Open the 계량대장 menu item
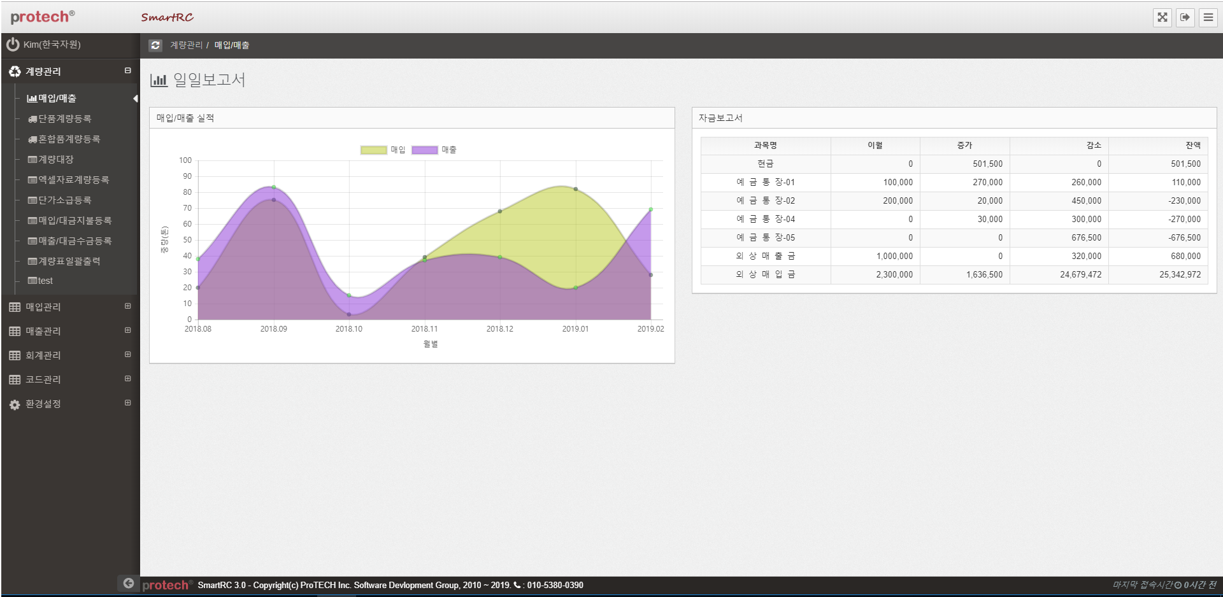Screen dimensions: 1223x597 point(56,160)
